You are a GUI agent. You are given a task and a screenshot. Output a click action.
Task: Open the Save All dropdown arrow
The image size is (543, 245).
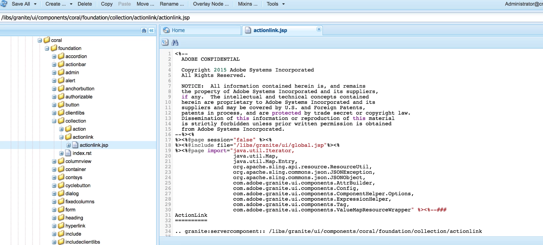tap(35, 4)
